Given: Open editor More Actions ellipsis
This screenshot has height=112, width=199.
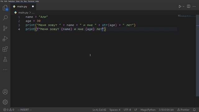Looking at the screenshot, I should coord(194,6).
